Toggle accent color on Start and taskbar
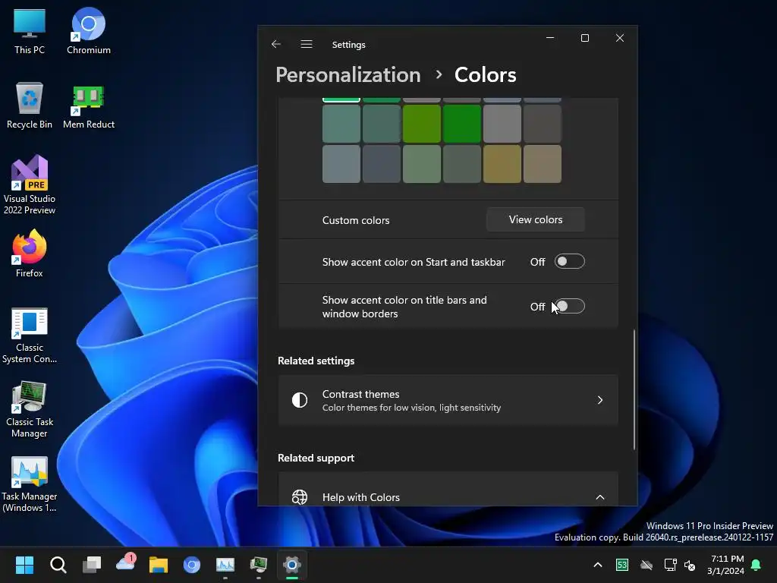This screenshot has height=583, width=777. click(569, 261)
